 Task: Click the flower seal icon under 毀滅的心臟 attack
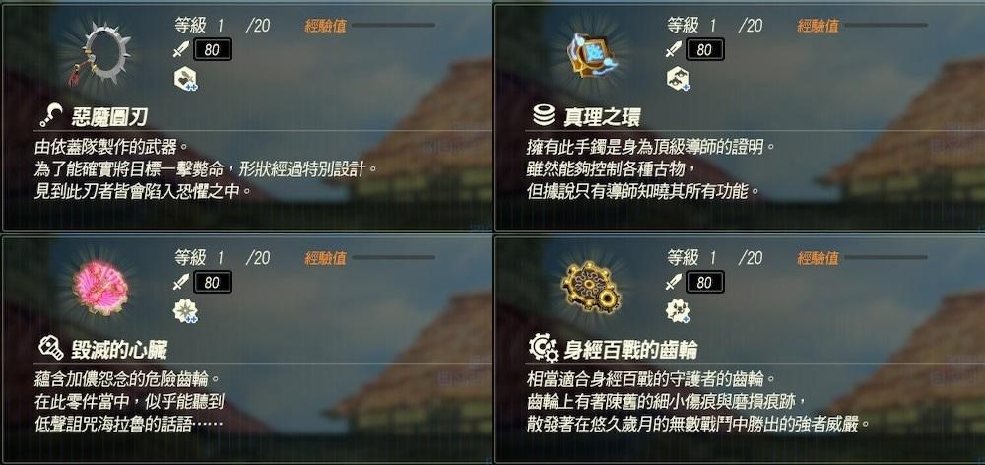click(x=185, y=311)
